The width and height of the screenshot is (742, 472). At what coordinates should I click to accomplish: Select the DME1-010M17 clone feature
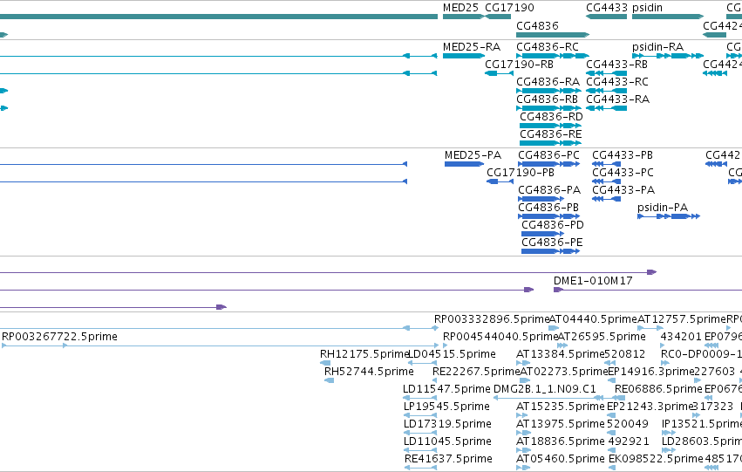click(593, 281)
